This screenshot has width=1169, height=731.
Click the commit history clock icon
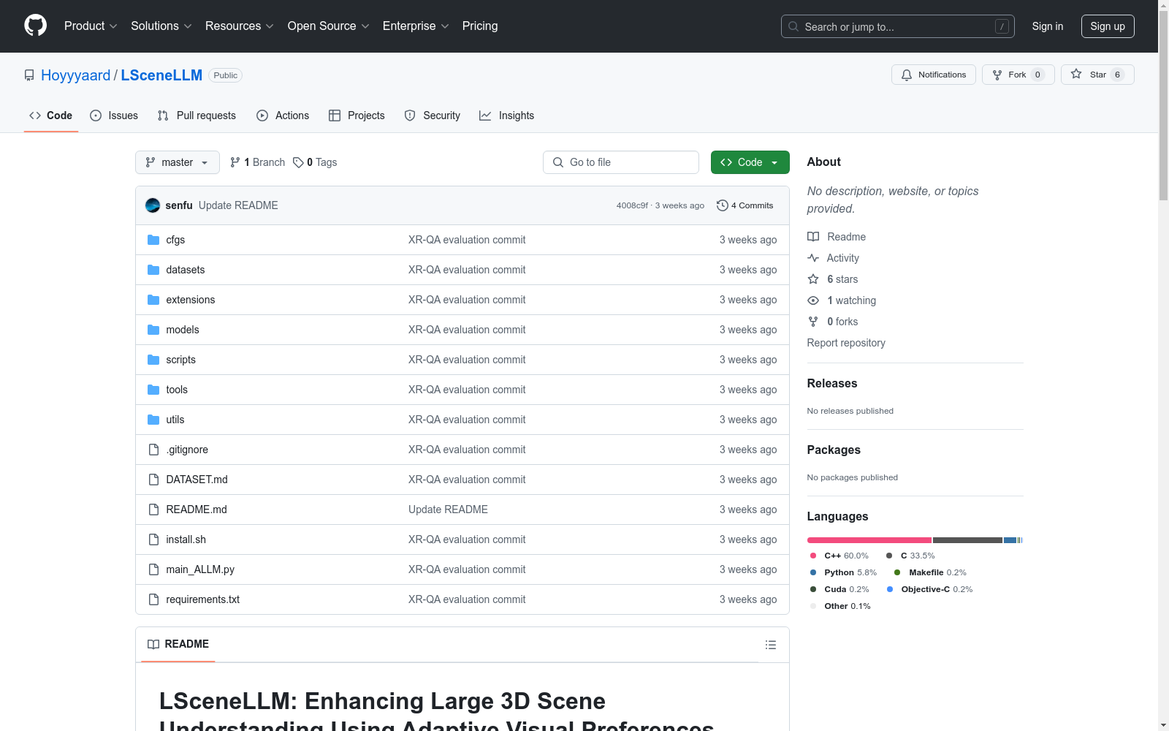coord(723,205)
